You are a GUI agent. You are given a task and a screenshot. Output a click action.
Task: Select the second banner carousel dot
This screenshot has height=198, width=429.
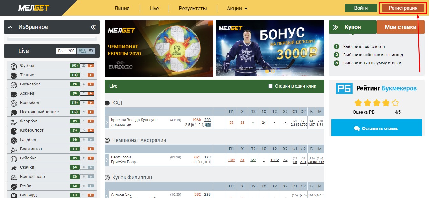pos(273,71)
